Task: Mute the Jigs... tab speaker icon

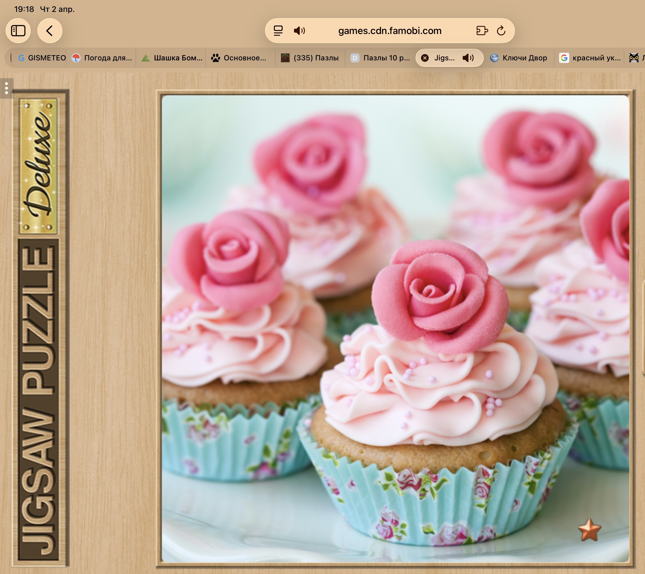Action: click(x=468, y=58)
